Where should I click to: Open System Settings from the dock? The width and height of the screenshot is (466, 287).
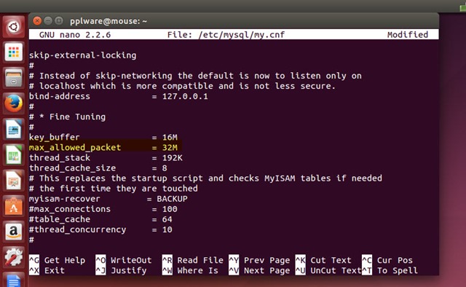[x=13, y=257]
